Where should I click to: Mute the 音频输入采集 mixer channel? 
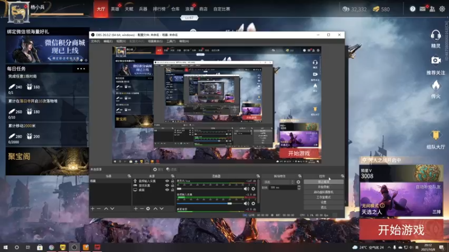tap(246, 203)
